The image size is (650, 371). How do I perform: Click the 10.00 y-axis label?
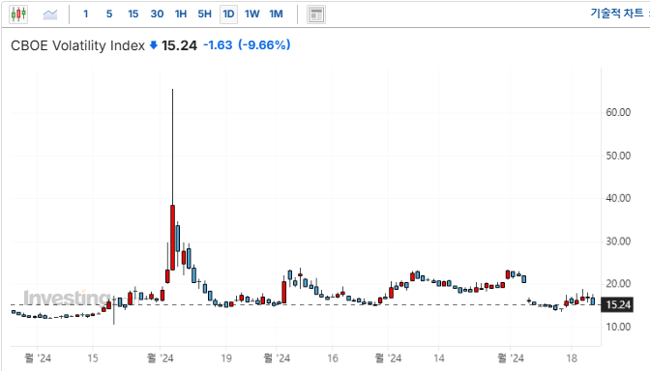point(618,328)
